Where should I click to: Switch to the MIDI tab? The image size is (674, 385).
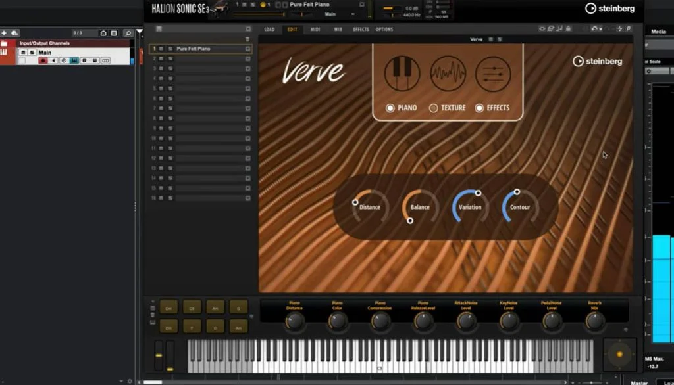click(x=315, y=29)
